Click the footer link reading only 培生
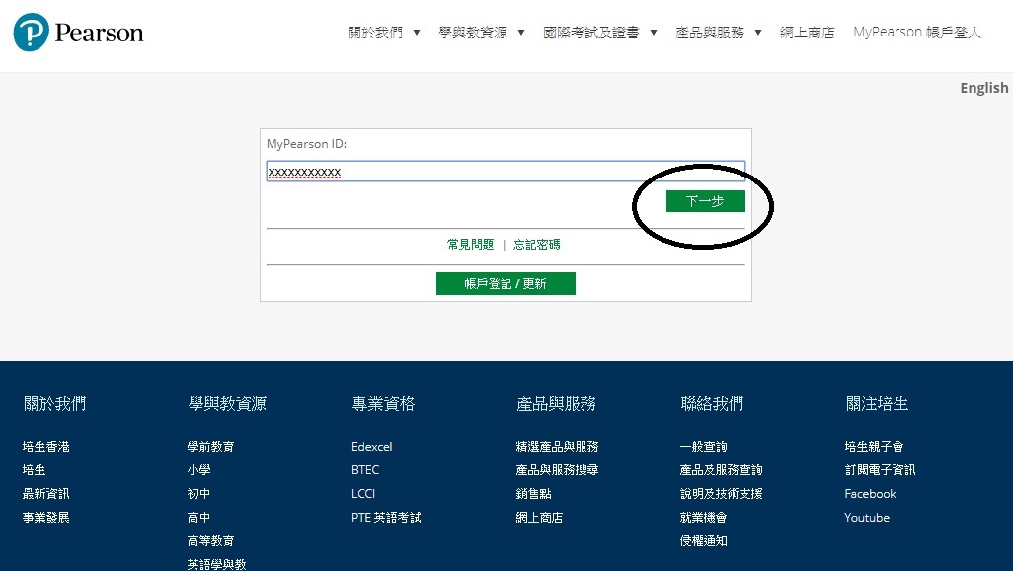 (34, 470)
